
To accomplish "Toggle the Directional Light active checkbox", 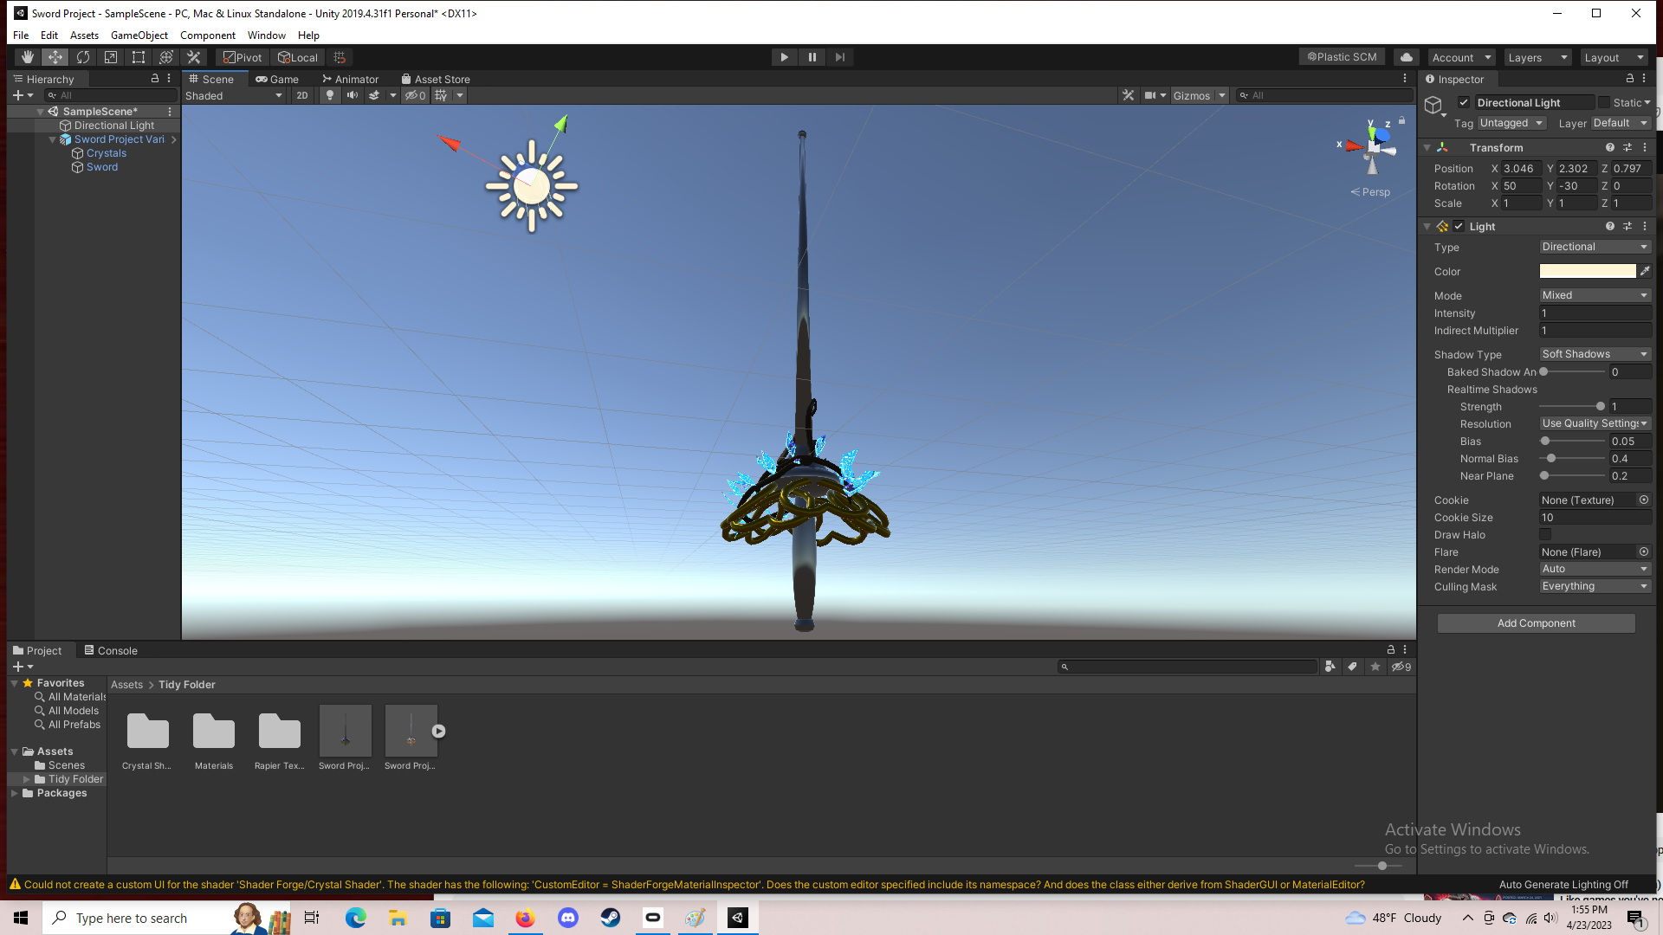I will coord(1464,102).
